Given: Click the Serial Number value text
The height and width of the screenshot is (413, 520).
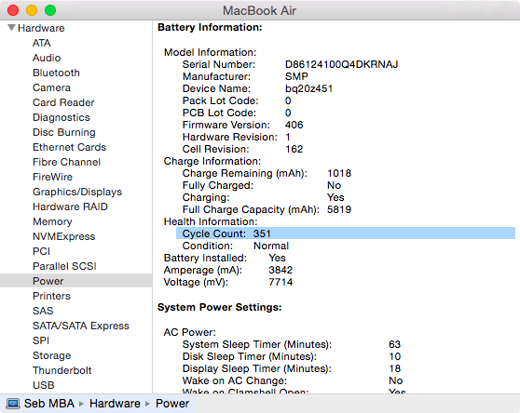Looking at the screenshot, I should 342,64.
